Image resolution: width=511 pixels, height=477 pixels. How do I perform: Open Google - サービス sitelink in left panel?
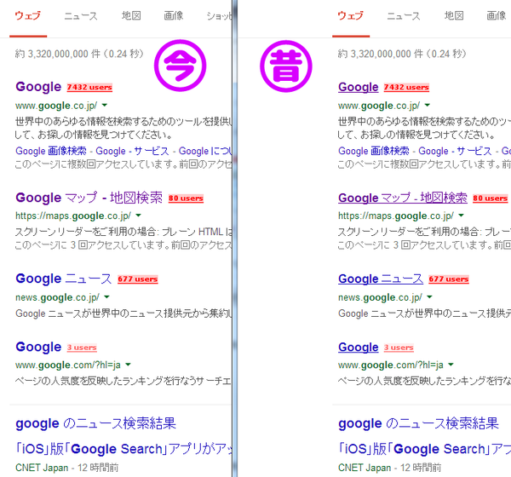click(x=132, y=151)
